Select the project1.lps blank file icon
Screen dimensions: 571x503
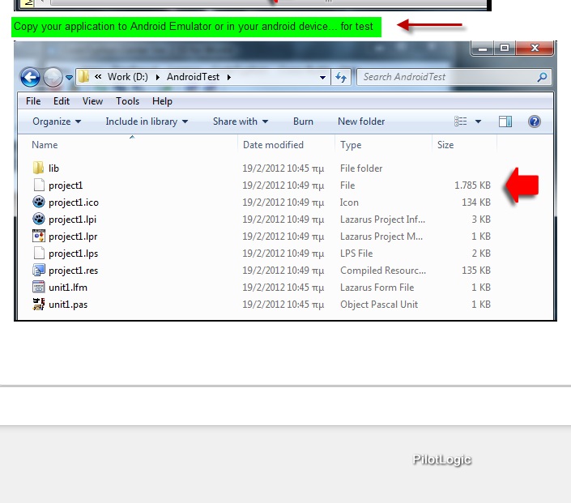[39, 254]
